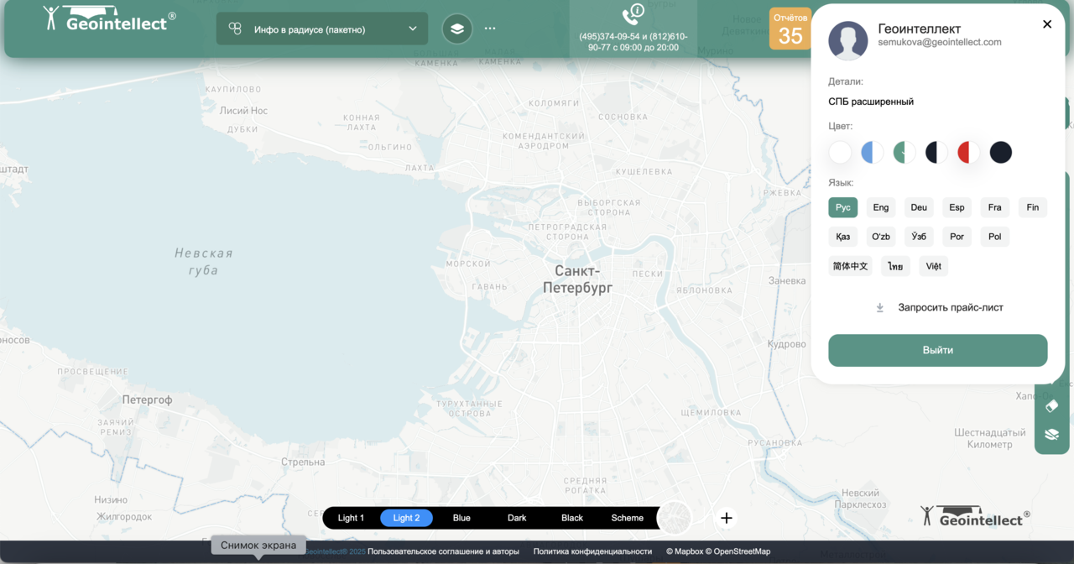1074x564 pixels.
Task: Switch map style to Dark
Action: 517,518
